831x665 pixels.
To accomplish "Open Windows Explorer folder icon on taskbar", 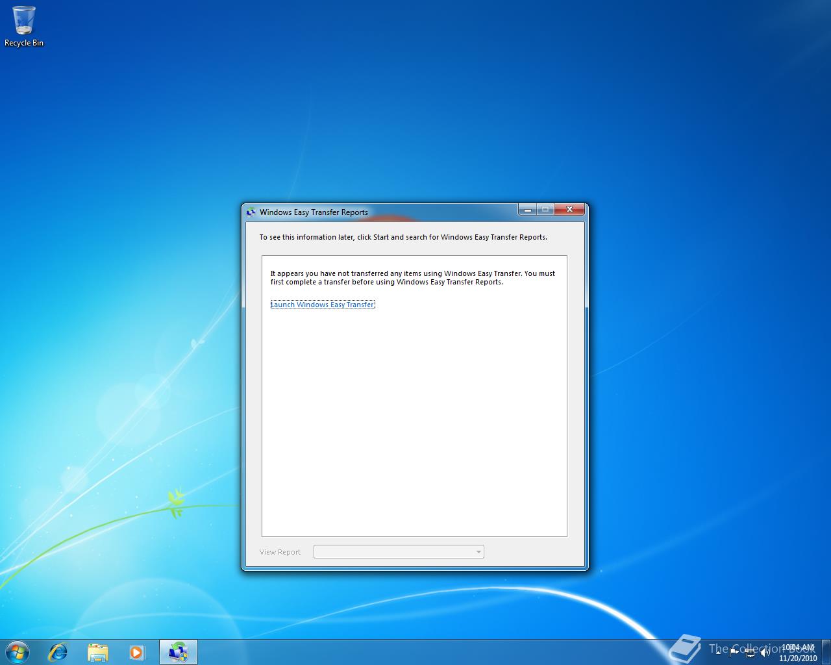I will (x=98, y=652).
